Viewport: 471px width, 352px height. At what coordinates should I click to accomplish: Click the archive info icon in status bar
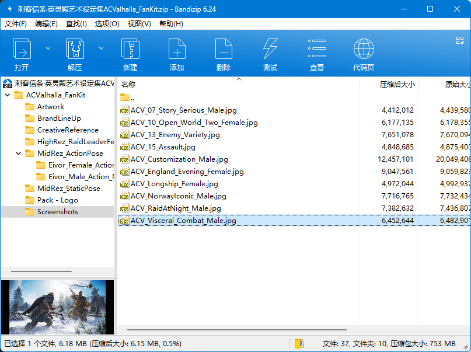(299, 344)
